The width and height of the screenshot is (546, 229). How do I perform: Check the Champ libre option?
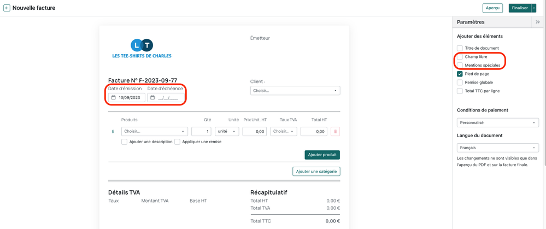(460, 57)
